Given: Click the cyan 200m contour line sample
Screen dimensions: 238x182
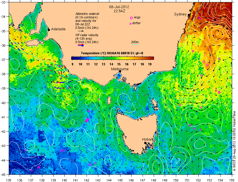Looking at the screenshot, I should click(x=135, y=44).
